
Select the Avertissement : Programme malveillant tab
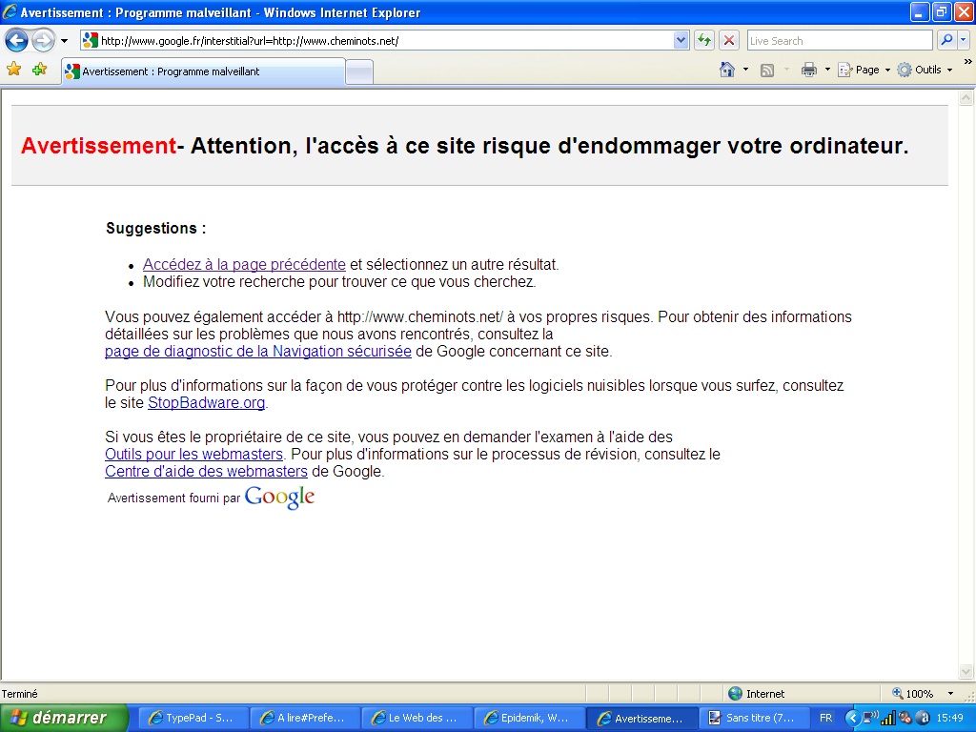click(x=202, y=71)
